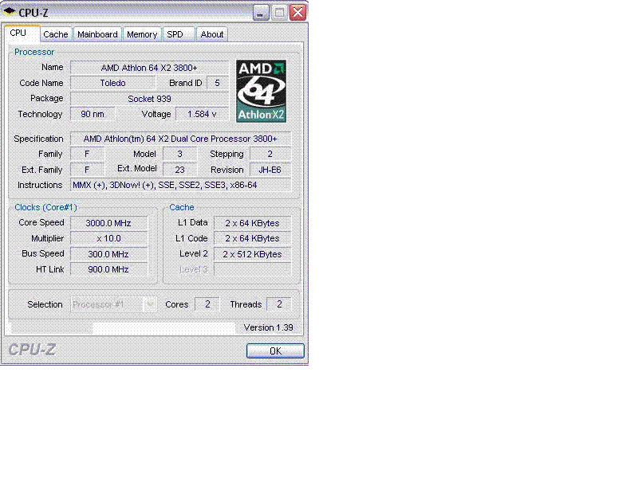Click the empty Level 3 cache field
This screenshot has height=478, width=638.
coord(252,269)
